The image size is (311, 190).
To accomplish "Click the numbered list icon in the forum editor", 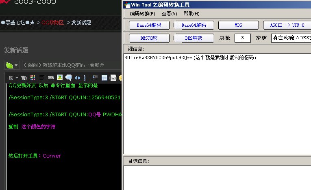I will click(87, 78).
